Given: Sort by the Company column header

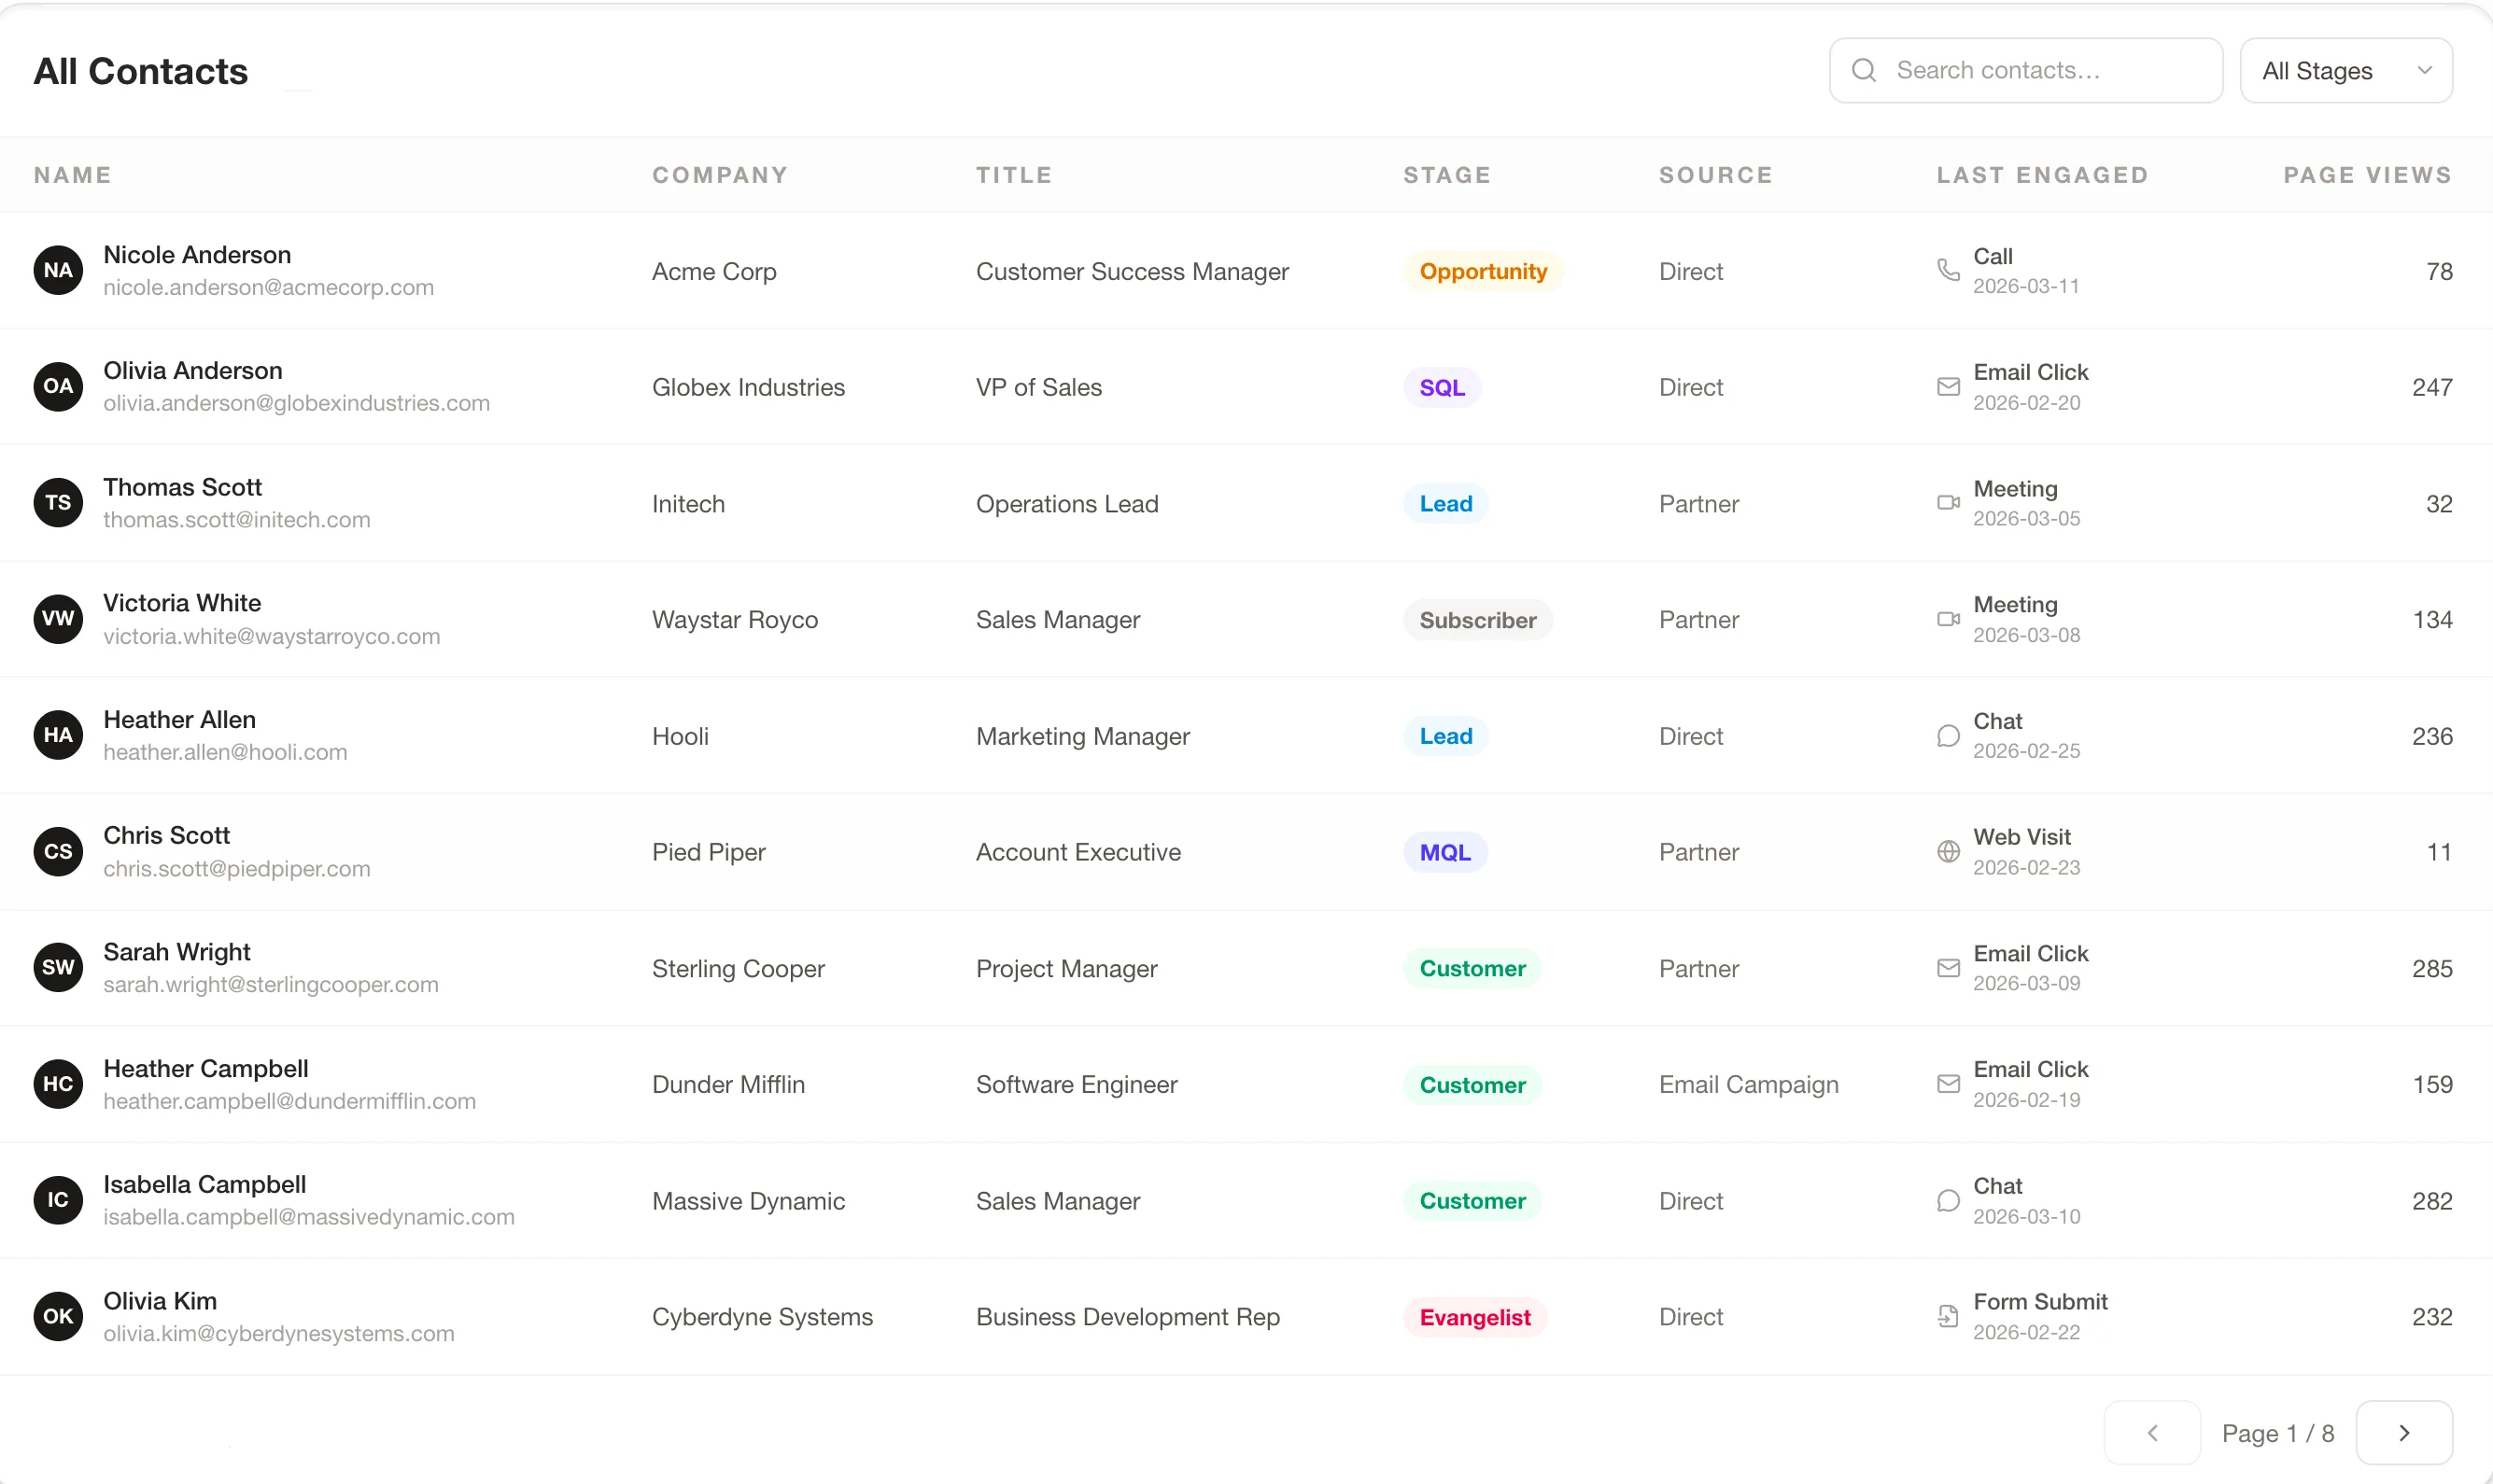Looking at the screenshot, I should point(720,175).
